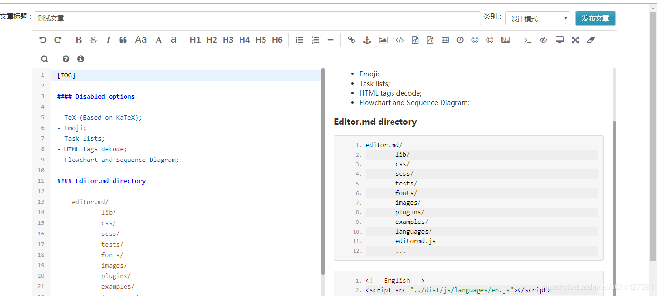
Task: Insert H2 heading
Action: point(212,40)
